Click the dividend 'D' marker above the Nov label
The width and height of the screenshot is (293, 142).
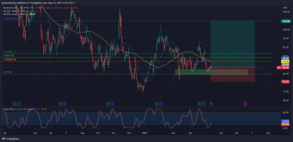(x=113, y=104)
